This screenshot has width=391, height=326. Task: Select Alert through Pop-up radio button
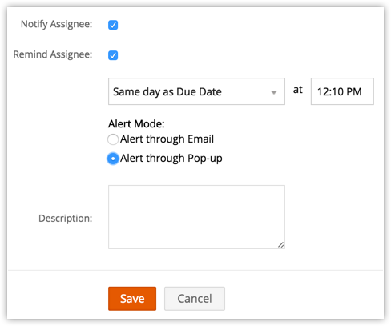113,159
